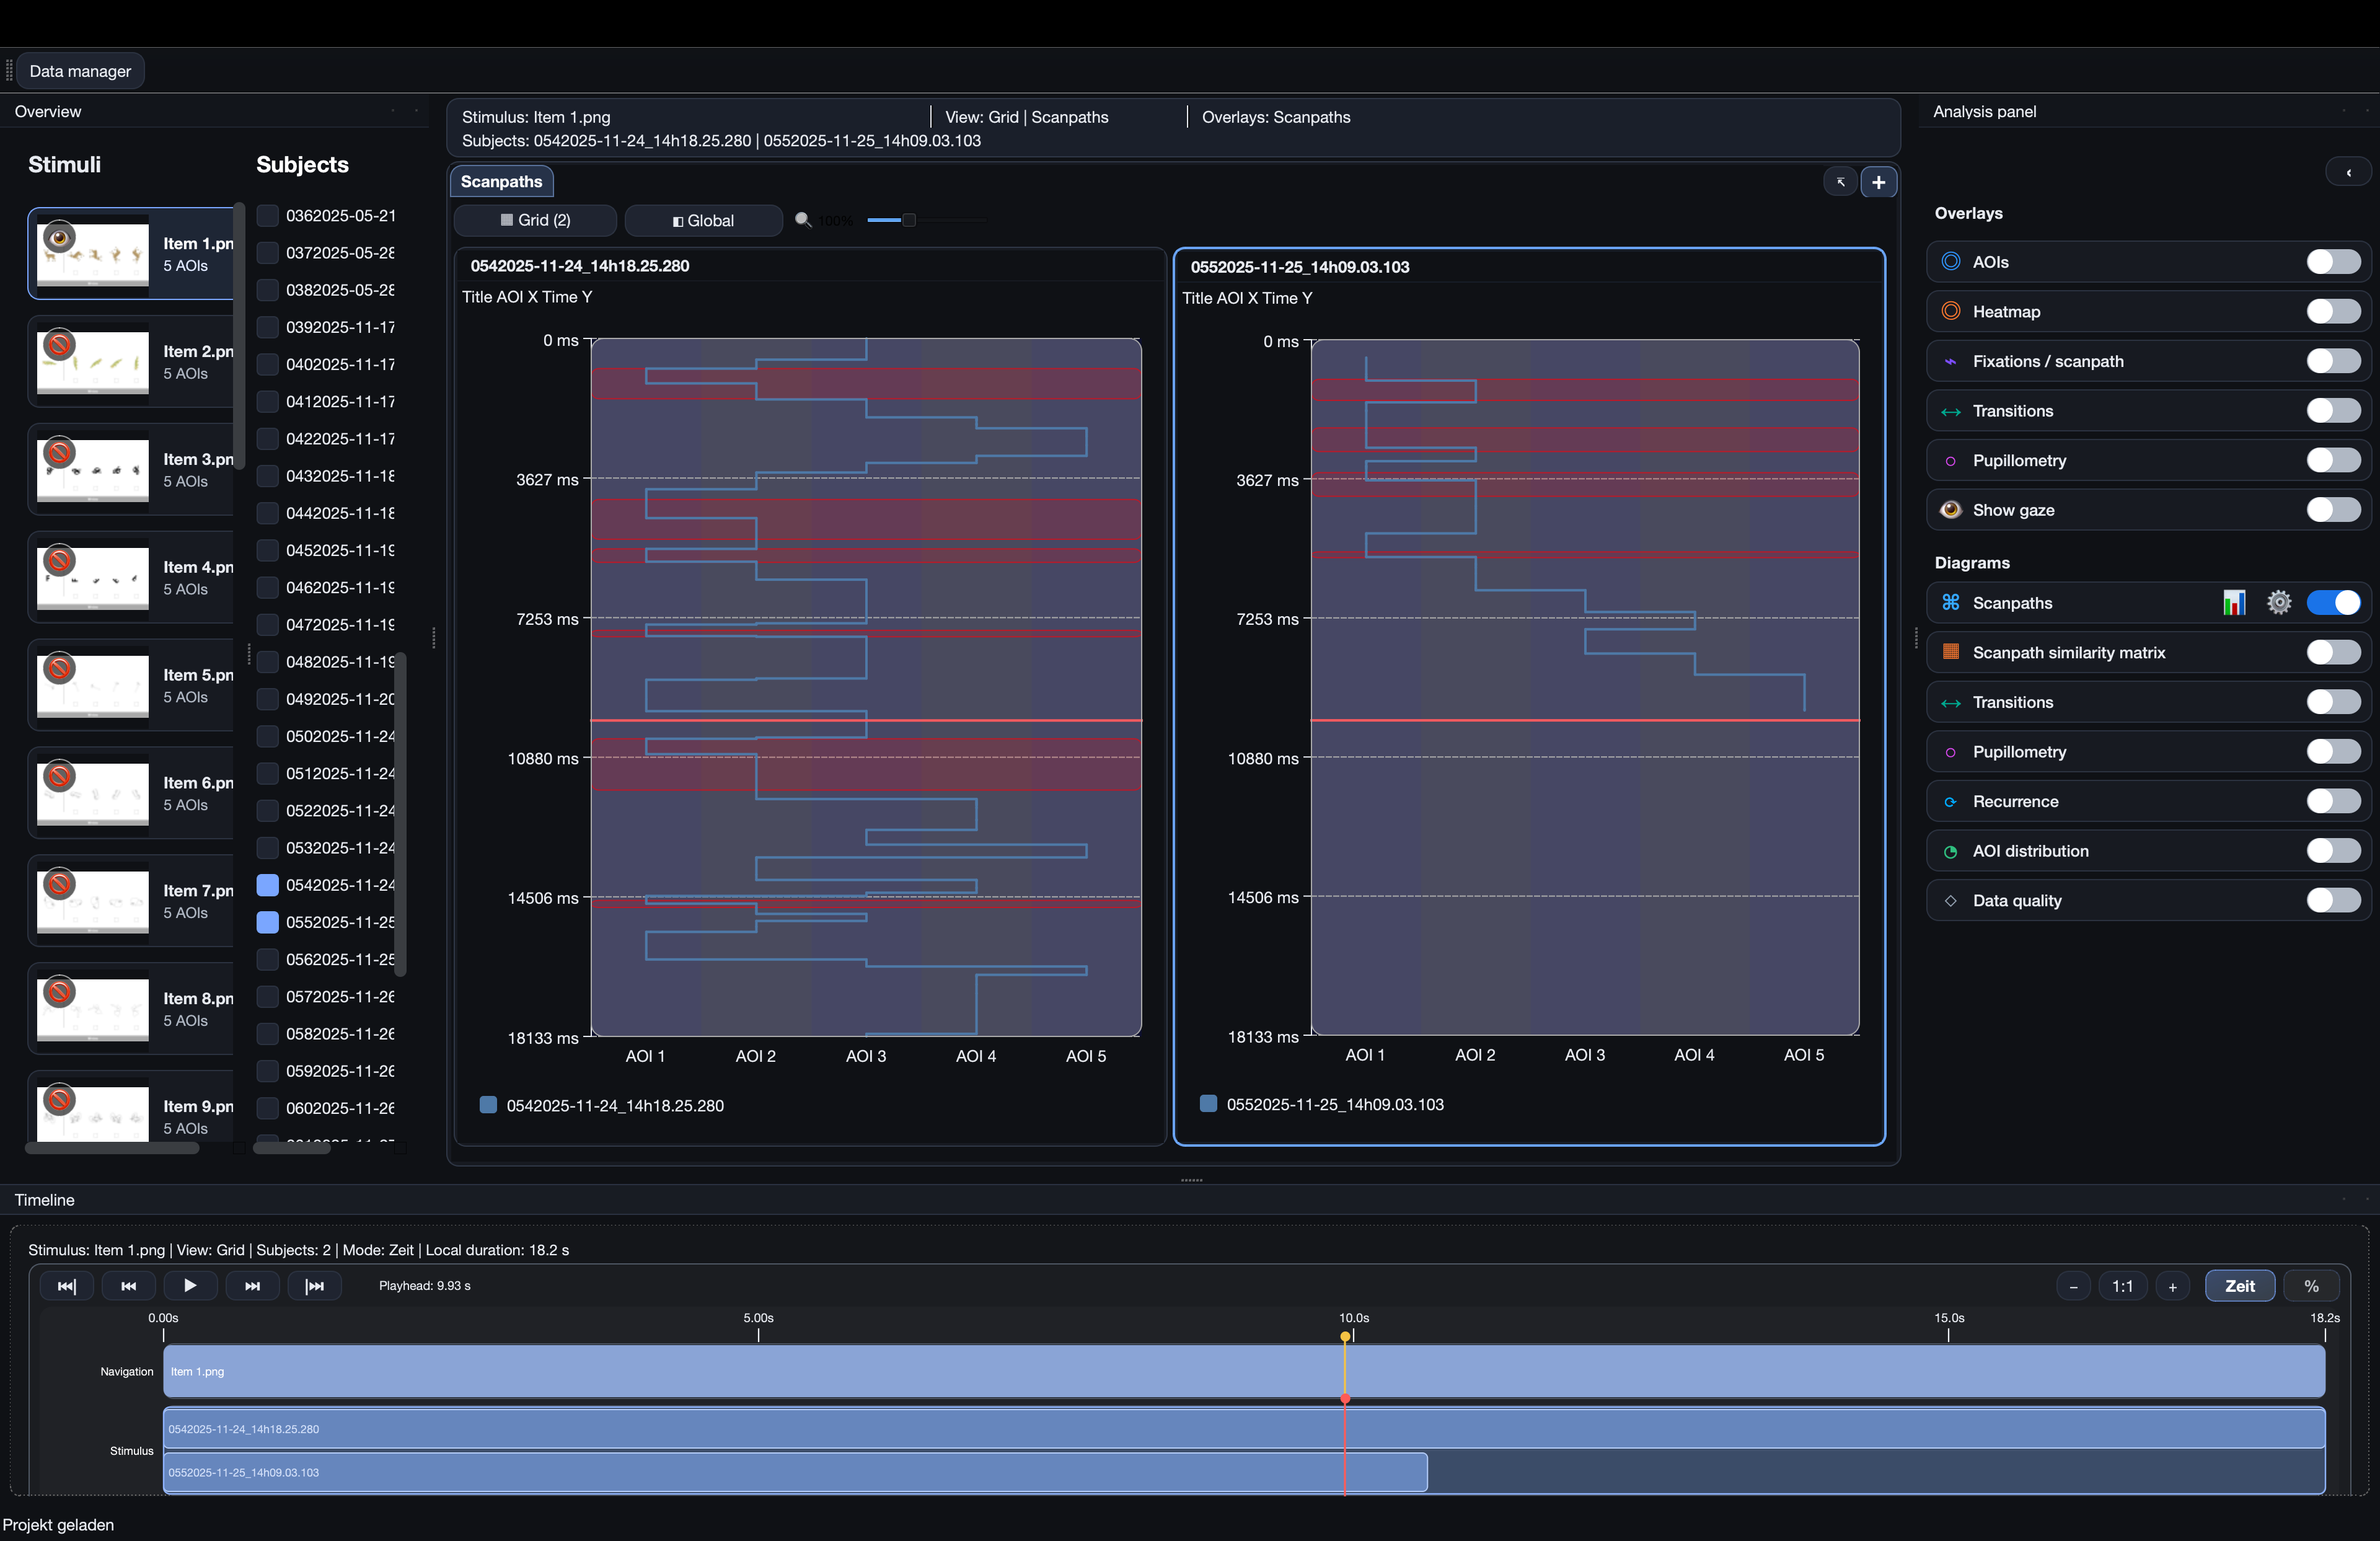Adjust the zoom slider handle
Viewport: 2380px width, 1541px height.
click(908, 220)
